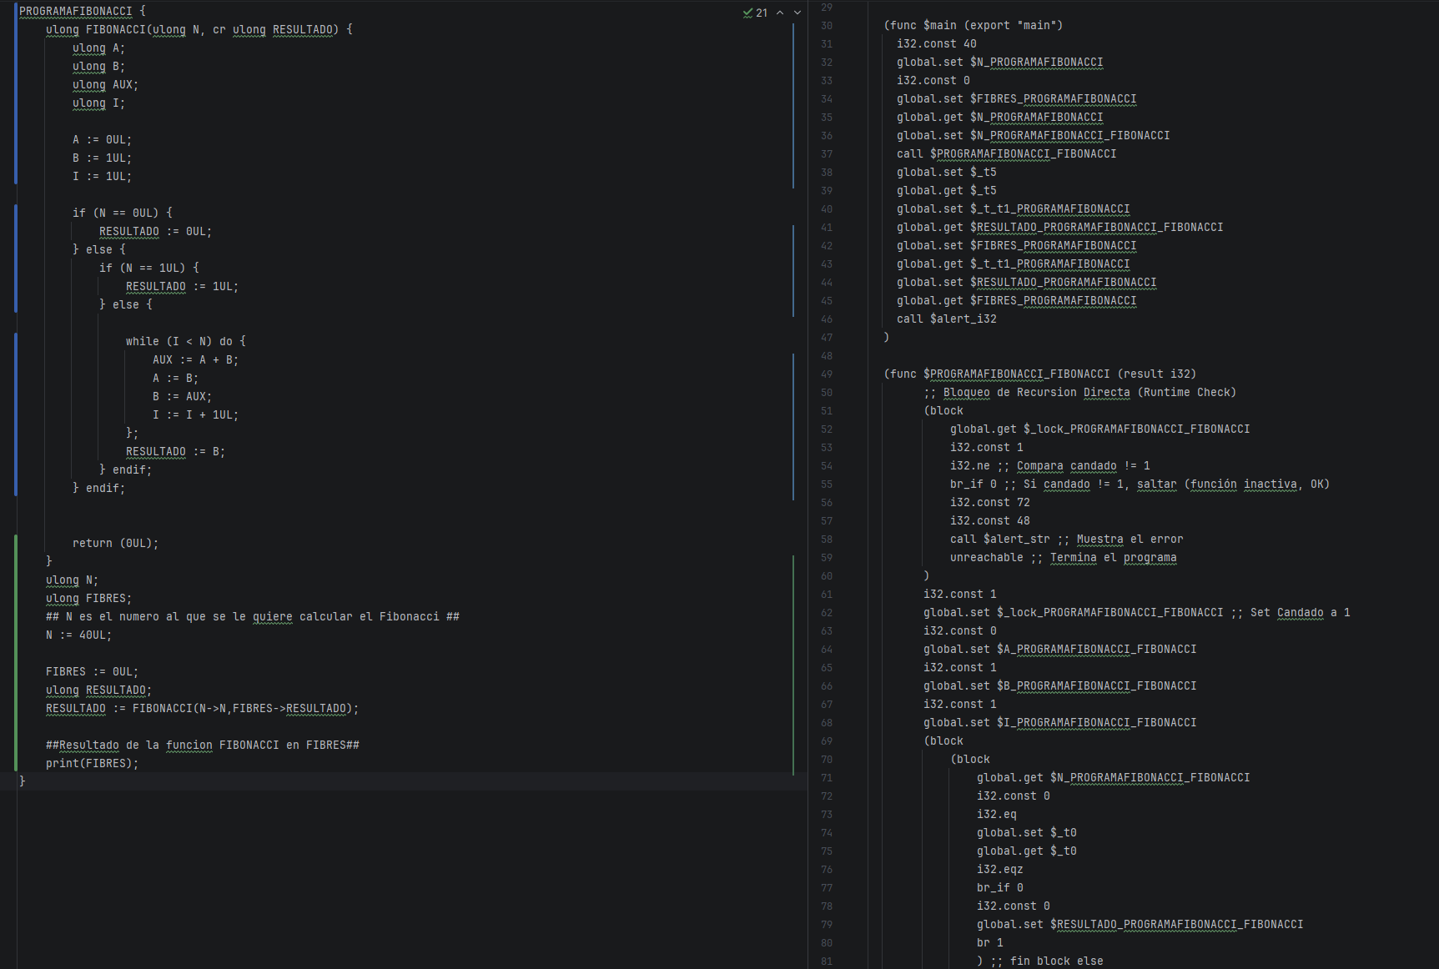This screenshot has width=1439, height=969.
Task: Click the upward chevron to jump to previous change
Action: click(x=780, y=13)
